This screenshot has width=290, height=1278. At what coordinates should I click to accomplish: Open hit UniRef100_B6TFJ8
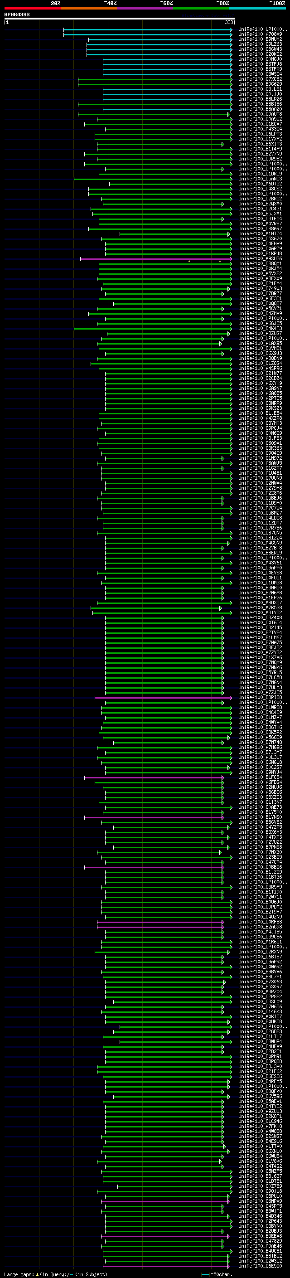(x=260, y=64)
